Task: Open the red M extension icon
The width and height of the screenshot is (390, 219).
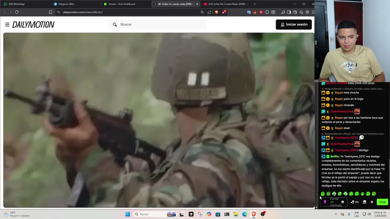Action: [x=261, y=12]
